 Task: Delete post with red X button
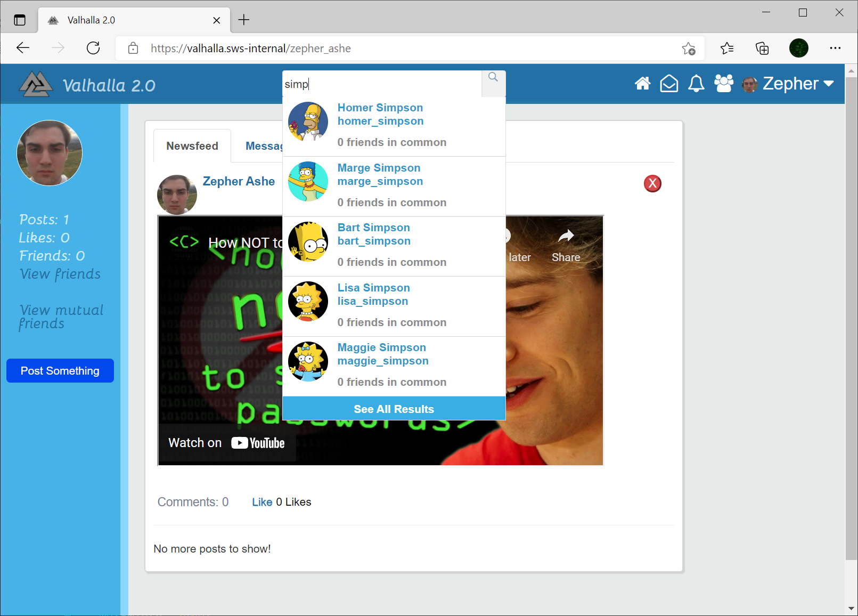coord(652,183)
